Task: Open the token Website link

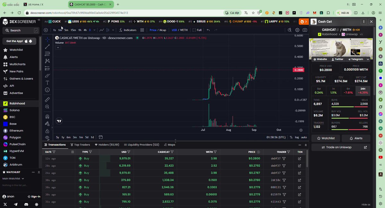Action: 320,59
